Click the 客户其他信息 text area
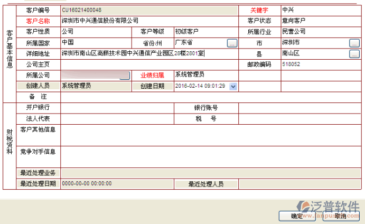Screen dimensions: 365x224 211,135
